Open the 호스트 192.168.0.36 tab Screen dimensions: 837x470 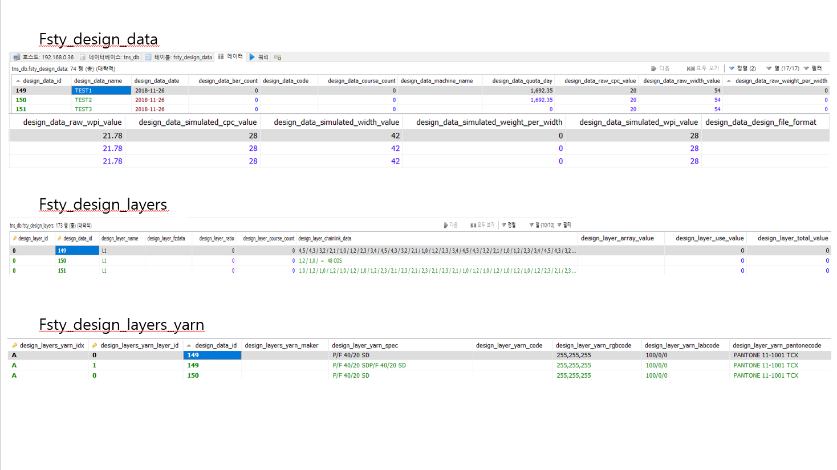point(44,57)
